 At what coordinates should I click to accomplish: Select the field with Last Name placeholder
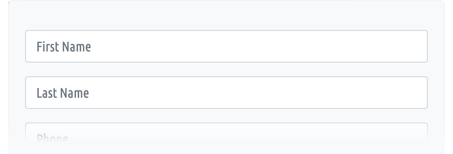(226, 93)
